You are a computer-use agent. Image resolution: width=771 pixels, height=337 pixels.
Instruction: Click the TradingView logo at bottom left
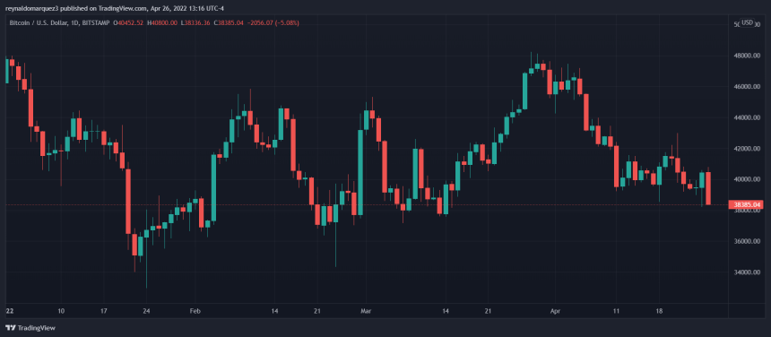[x=30, y=328]
